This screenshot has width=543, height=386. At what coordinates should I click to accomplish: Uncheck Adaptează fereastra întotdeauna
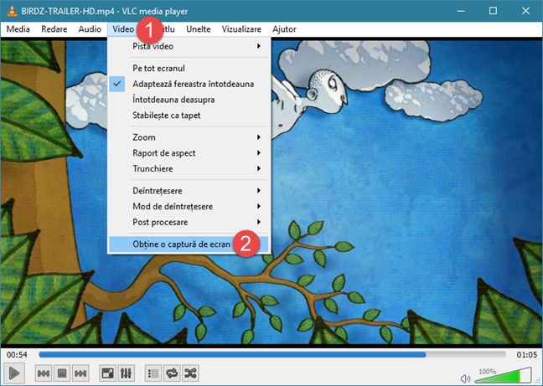[x=189, y=84]
